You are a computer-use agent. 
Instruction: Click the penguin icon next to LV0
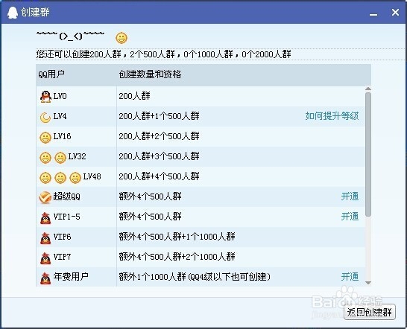tap(45, 97)
